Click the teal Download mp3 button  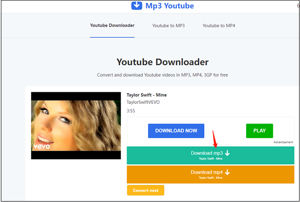click(x=210, y=155)
